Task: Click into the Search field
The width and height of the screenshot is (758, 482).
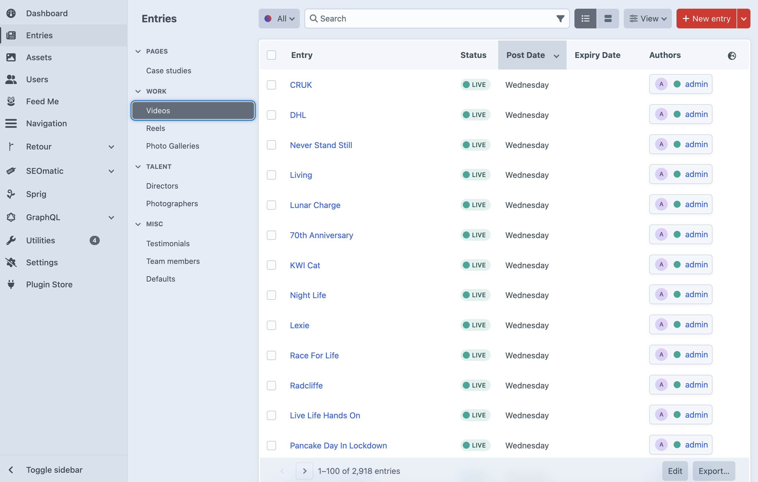Action: pyautogui.click(x=434, y=19)
